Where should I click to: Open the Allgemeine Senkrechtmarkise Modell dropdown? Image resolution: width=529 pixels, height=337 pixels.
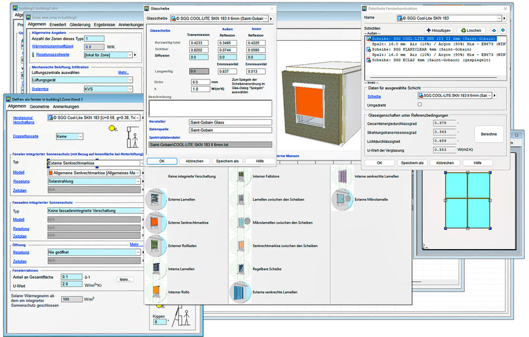pos(138,173)
